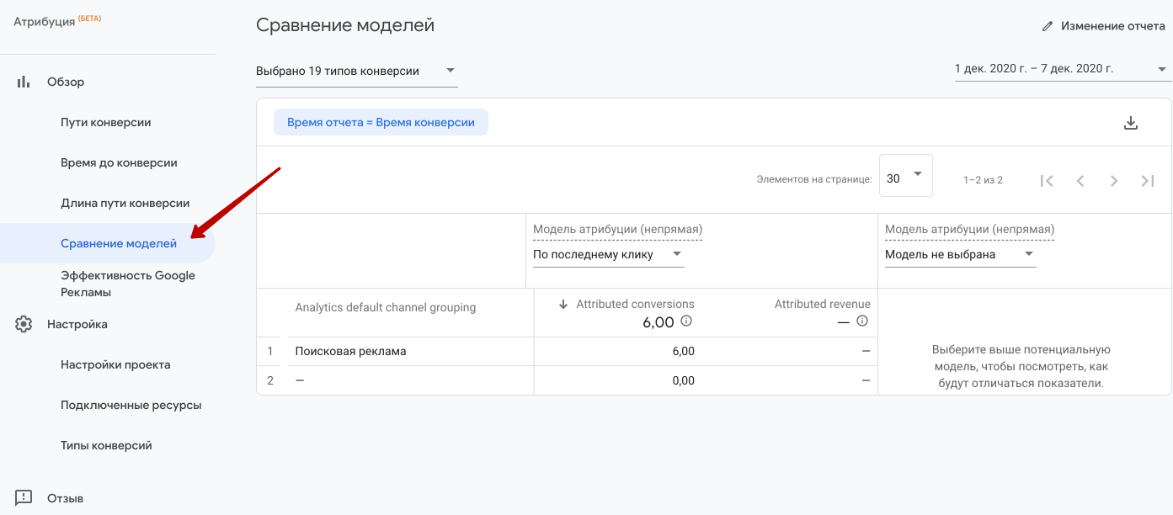
Task: Click info icon next to Attributed conversions total
Action: pyautogui.click(x=686, y=321)
